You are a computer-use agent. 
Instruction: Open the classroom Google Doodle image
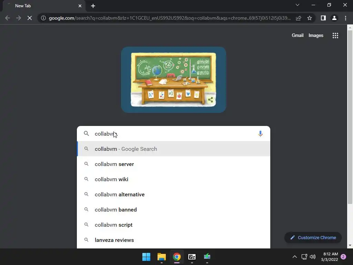[x=173, y=80]
